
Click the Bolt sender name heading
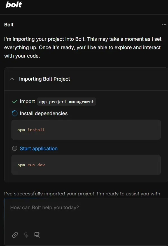[9, 25]
